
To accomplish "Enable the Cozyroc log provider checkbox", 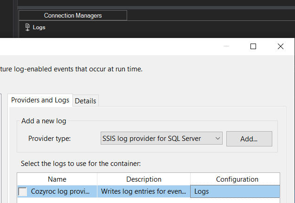I will (23, 191).
